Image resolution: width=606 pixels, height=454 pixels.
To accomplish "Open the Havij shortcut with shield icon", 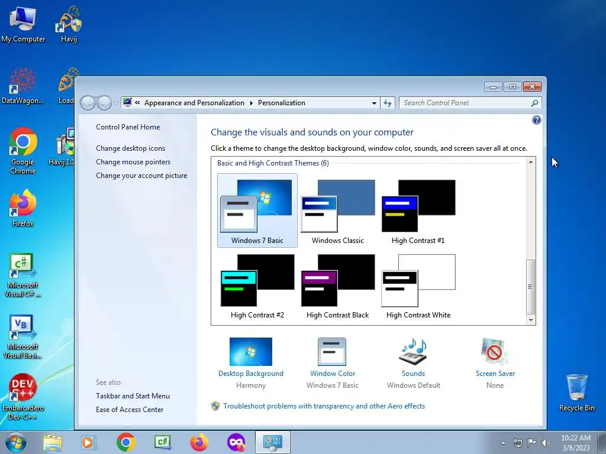I will [x=69, y=25].
